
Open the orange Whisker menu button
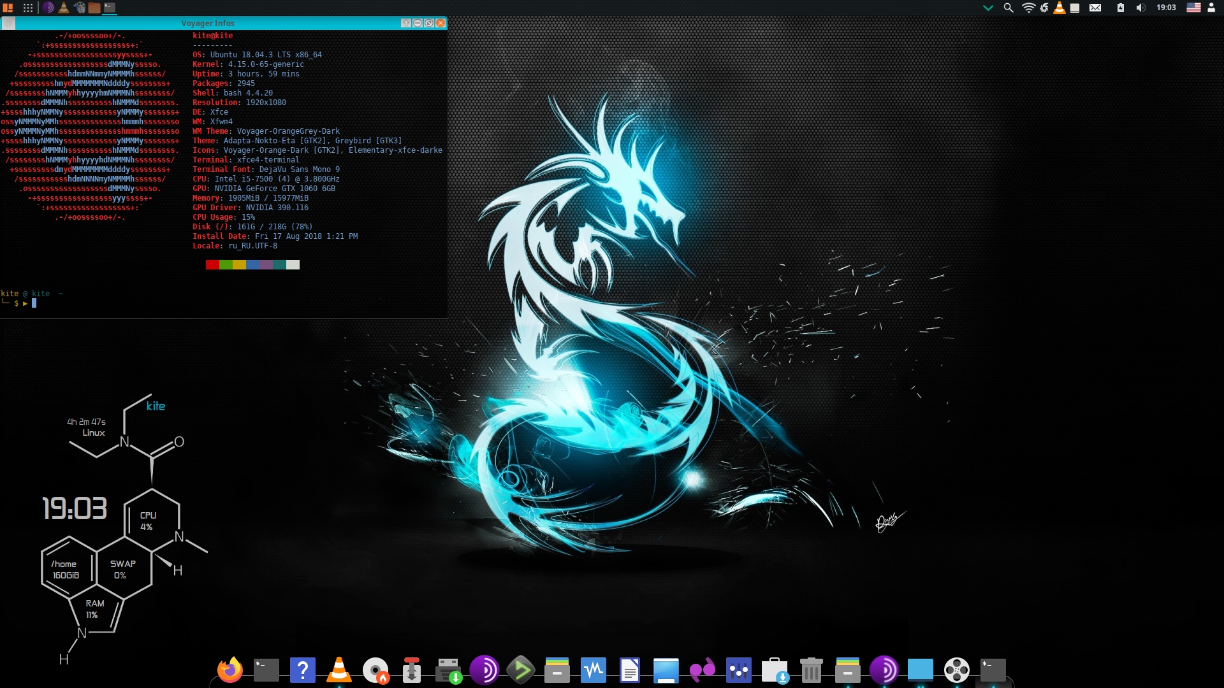tap(8, 8)
